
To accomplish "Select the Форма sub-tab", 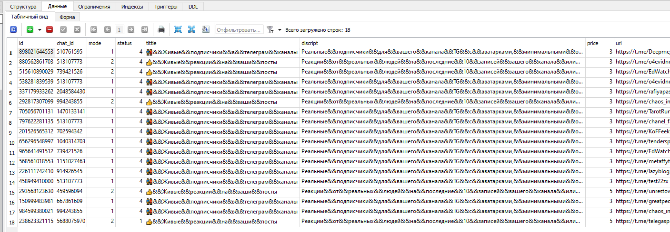I will point(67,17).
